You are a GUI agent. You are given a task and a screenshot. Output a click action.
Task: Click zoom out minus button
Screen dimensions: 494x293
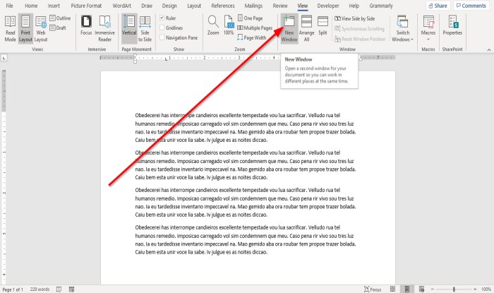point(432,289)
